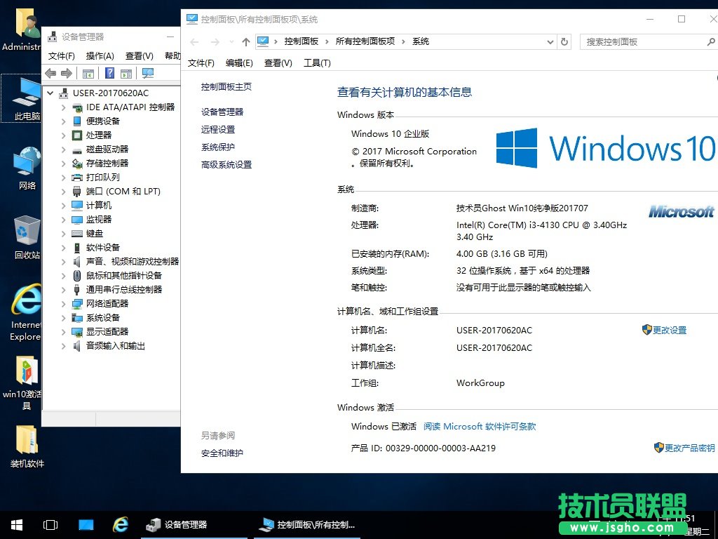This screenshot has height=539, width=718.
Task: Expand the IDE ATA/ATAPI 控制器 node
Action: coord(64,107)
